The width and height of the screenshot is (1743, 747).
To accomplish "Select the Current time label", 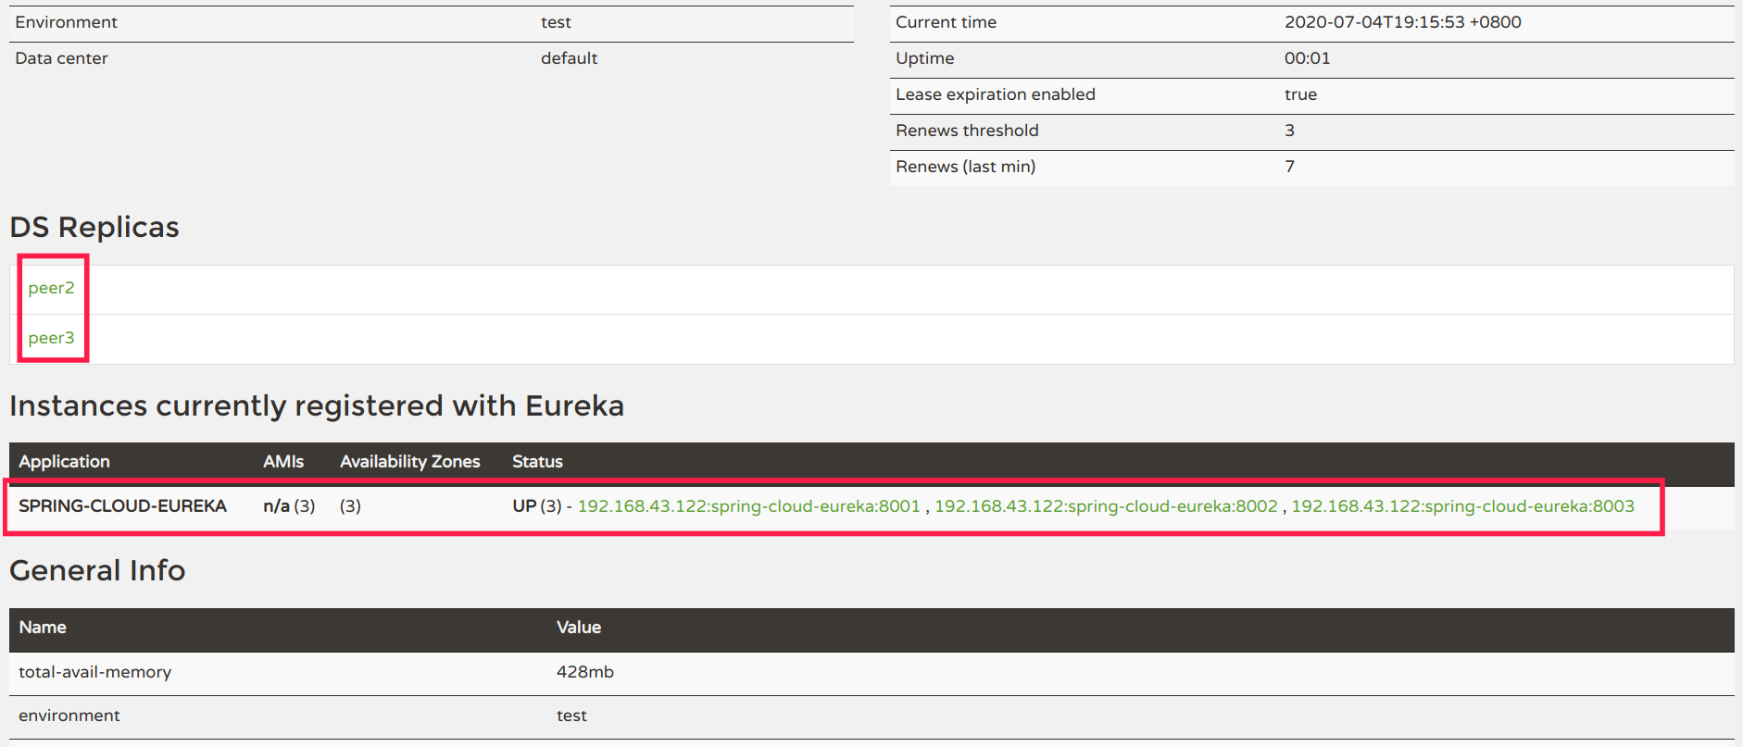I will tap(946, 22).
